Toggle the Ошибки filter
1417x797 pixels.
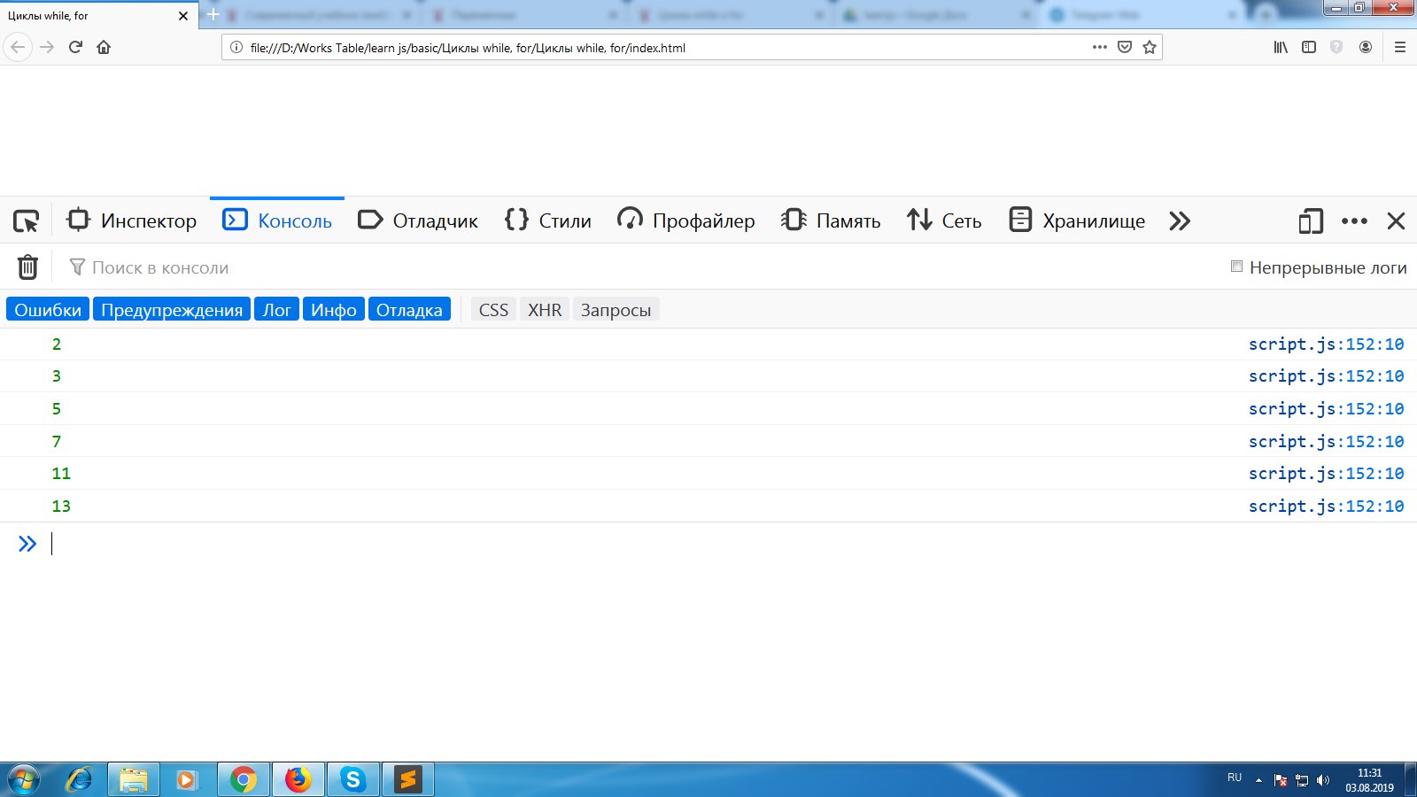pos(48,310)
